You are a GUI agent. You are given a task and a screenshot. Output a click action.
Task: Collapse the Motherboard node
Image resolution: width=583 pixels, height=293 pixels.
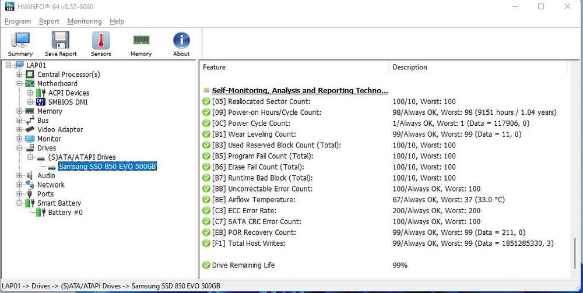click(20, 83)
